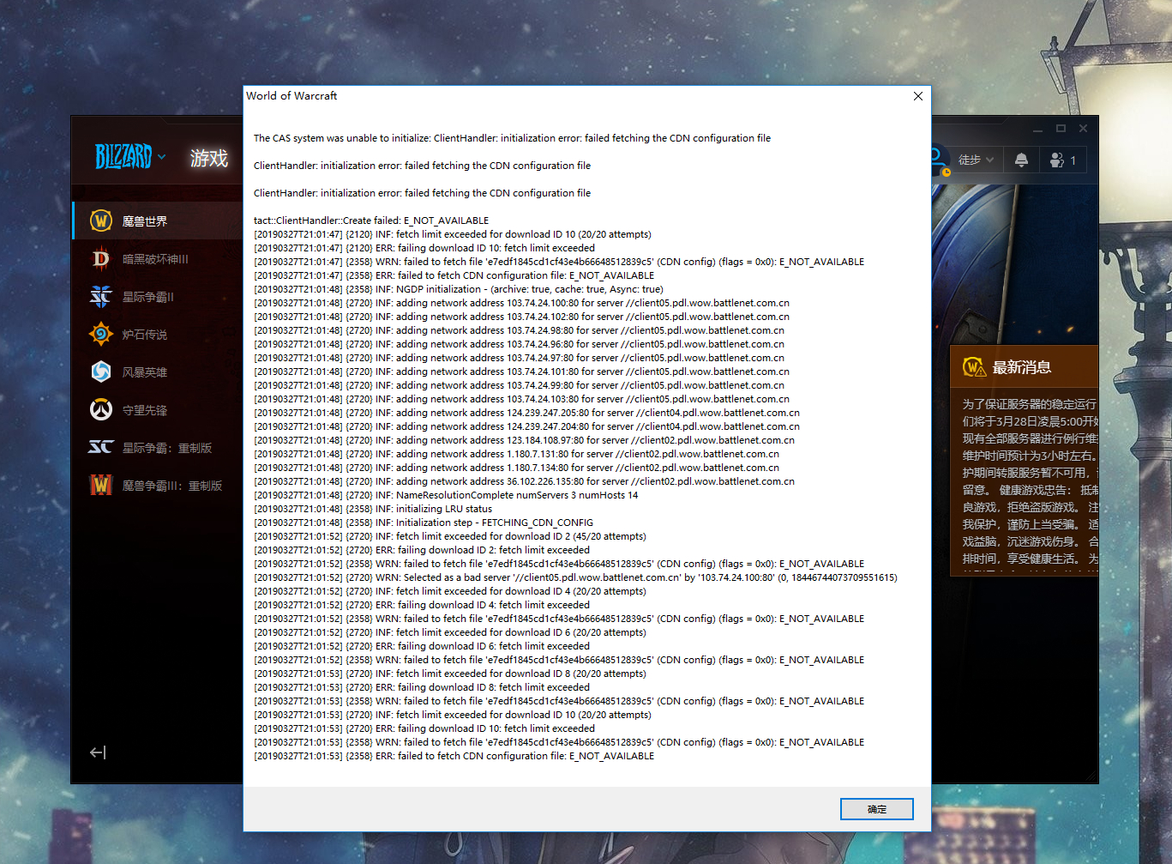Collapse the game sidebar with arrow icon
The height and width of the screenshot is (864, 1172).
pyautogui.click(x=98, y=752)
